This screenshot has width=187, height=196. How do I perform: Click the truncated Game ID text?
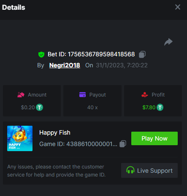point(78,144)
